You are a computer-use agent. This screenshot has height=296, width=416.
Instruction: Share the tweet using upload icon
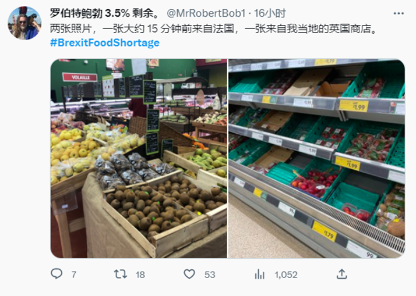point(341,274)
